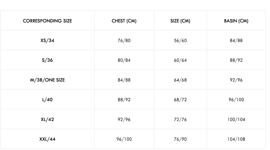Screen dimensions: 270x150
Task: Click the 60/64 cell in SIZE column
Action: (x=180, y=60)
